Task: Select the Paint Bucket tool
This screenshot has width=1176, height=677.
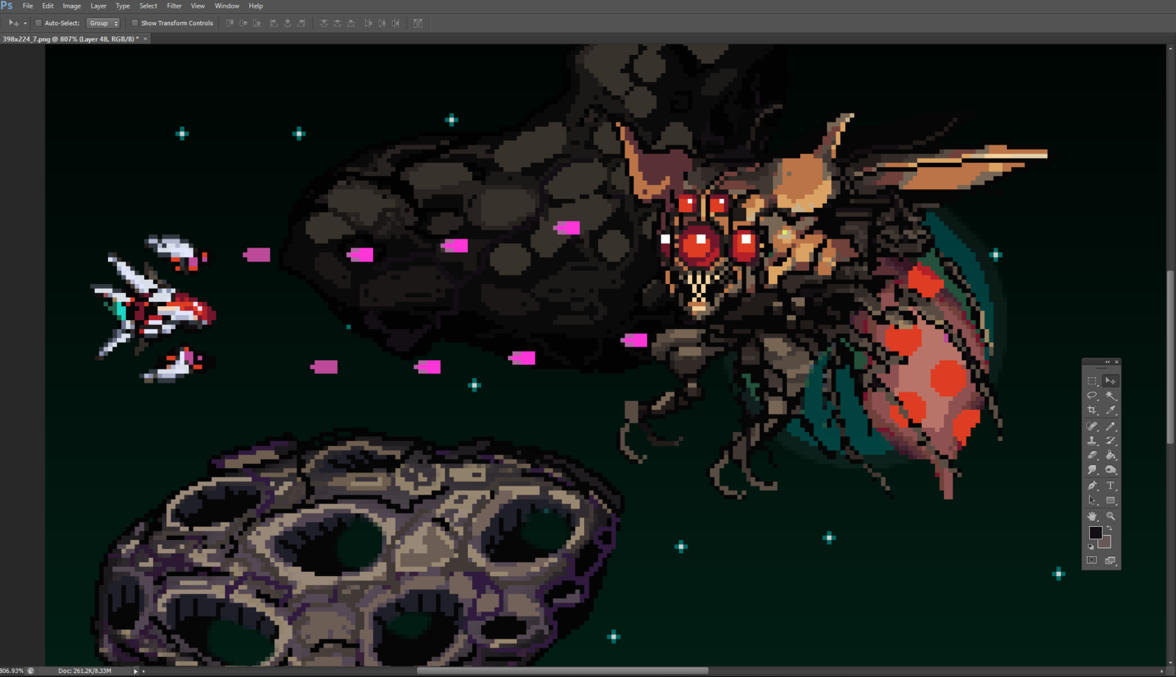Action: (1111, 455)
